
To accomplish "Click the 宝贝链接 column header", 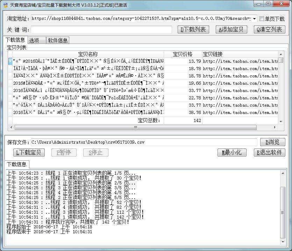I will coord(213,54).
